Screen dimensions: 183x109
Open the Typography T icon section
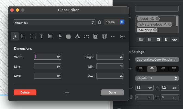tap(41, 36)
